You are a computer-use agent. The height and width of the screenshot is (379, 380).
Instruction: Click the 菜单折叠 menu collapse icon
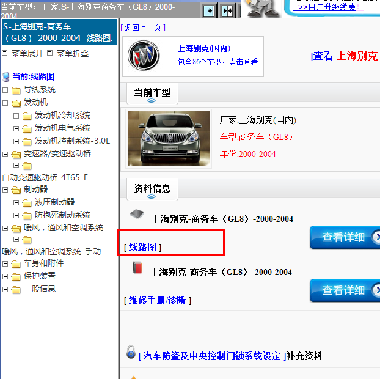click(49, 53)
